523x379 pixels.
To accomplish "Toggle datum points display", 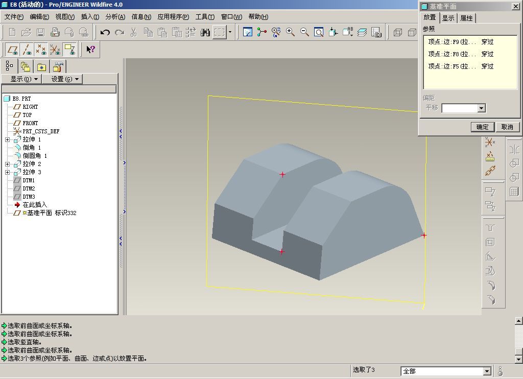I will [41, 50].
